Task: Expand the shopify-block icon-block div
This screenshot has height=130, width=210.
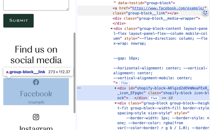Action: pyautogui.click(x=116, y=88)
